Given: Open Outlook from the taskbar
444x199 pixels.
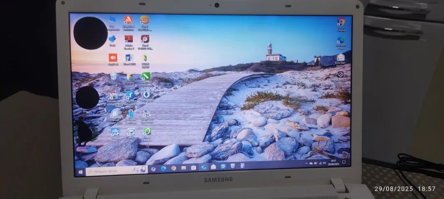Looking at the screenshot, I should tap(203, 167).
